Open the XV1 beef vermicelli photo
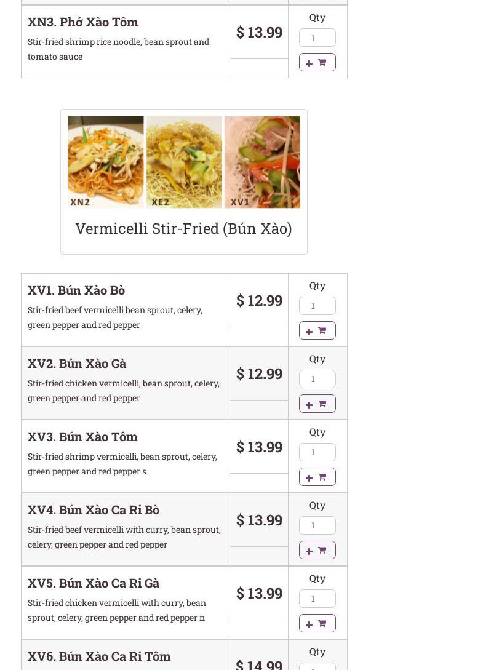The height and width of the screenshot is (670, 483). click(263, 162)
